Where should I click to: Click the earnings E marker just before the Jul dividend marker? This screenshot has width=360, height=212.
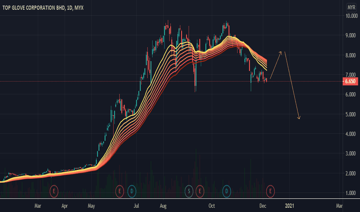(x=119, y=191)
